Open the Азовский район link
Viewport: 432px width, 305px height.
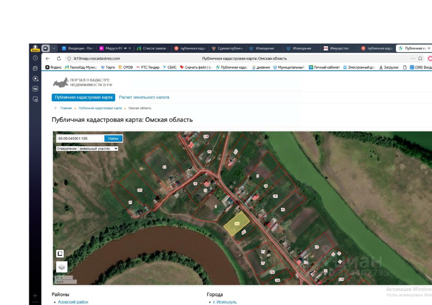[73, 302]
